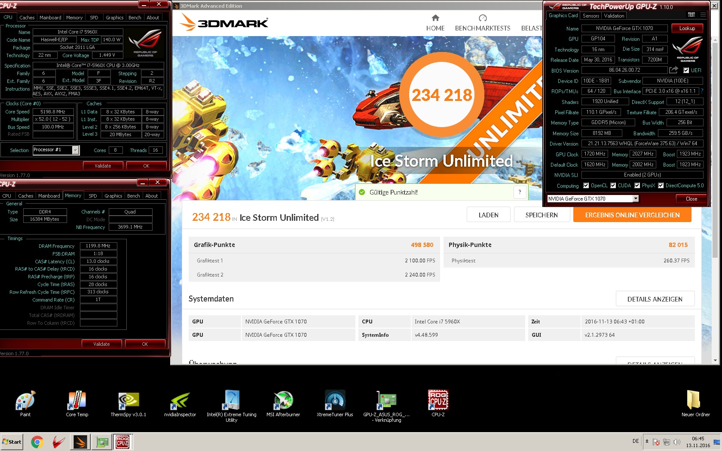Select the Neuer Ordner folder icon
Viewport: 722px width, 451px height.
[x=695, y=404]
